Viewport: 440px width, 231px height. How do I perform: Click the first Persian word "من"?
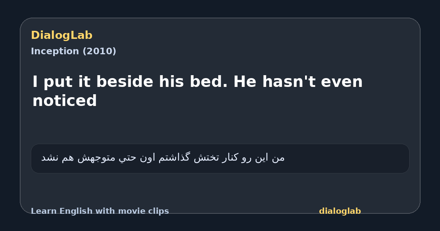pyautogui.click(x=278, y=158)
